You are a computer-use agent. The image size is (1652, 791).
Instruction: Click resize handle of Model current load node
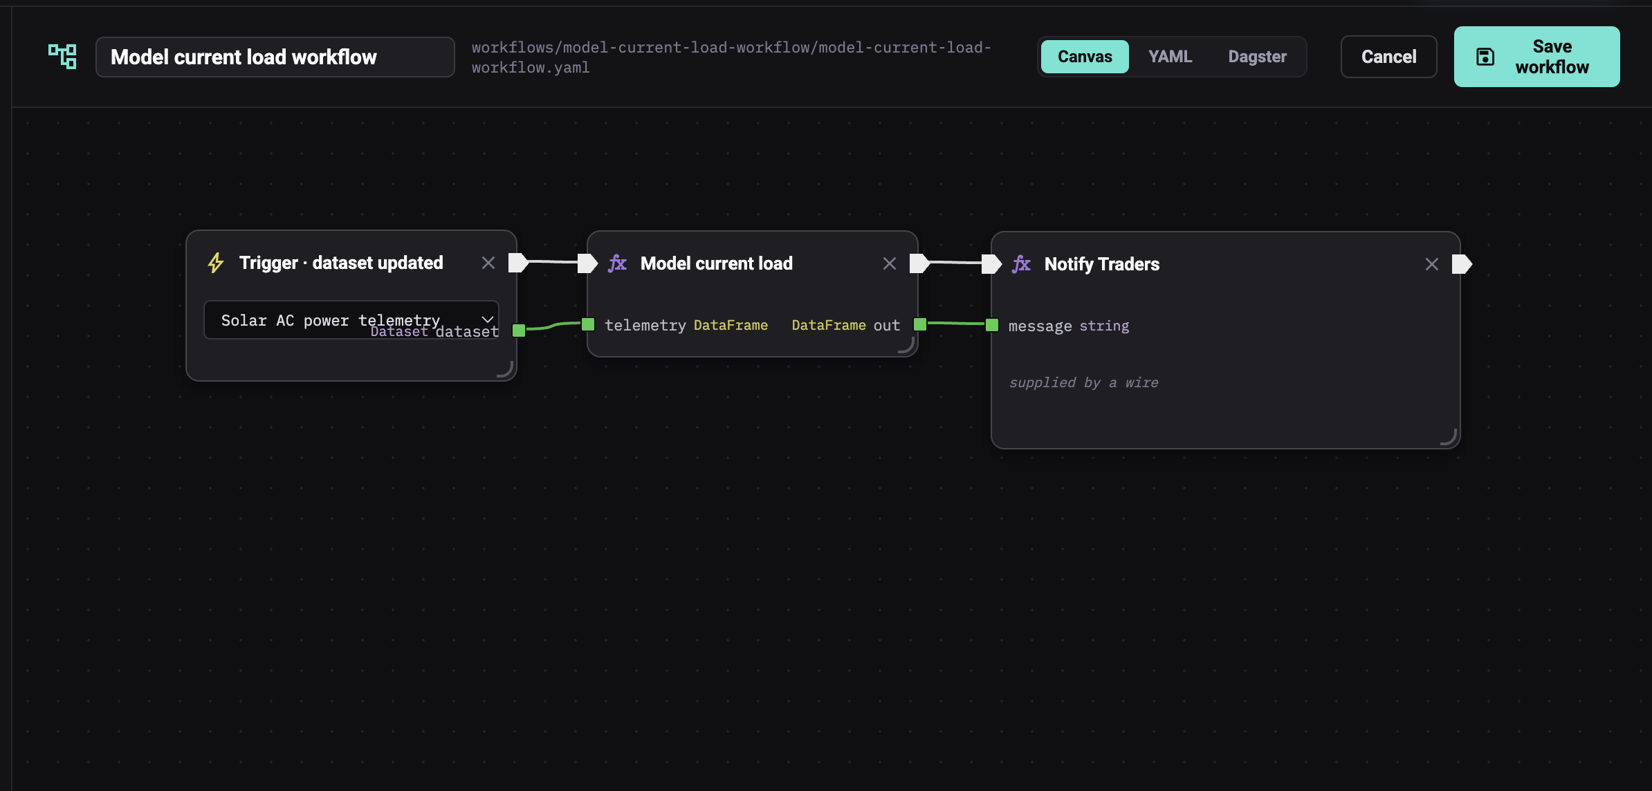[907, 346]
